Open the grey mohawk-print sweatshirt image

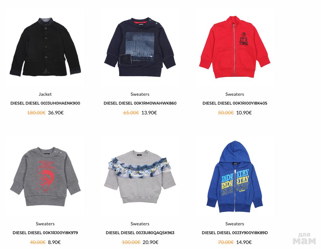click(45, 177)
